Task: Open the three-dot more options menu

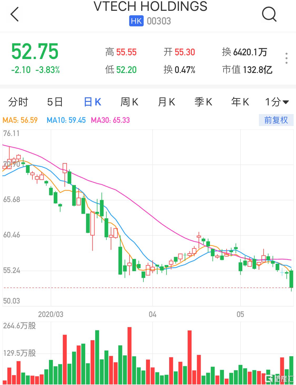Action: coord(287,58)
